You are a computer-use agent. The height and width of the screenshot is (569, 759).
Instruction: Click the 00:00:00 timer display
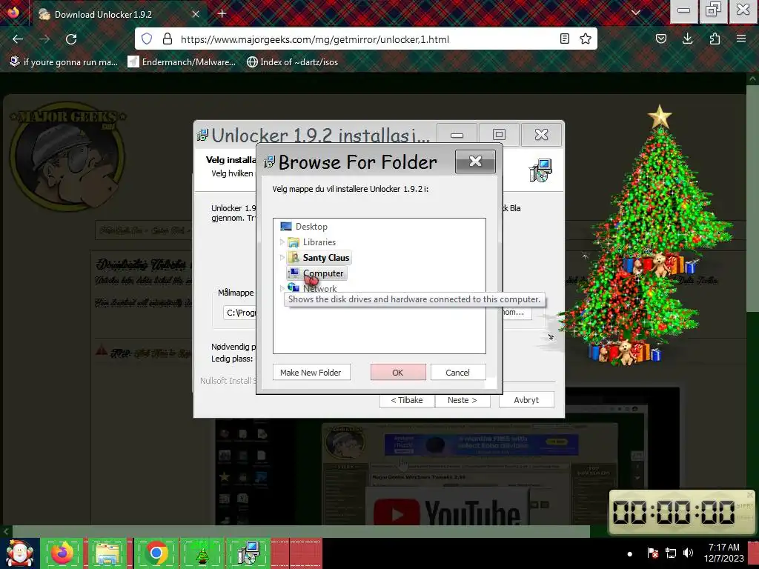pyautogui.click(x=674, y=513)
